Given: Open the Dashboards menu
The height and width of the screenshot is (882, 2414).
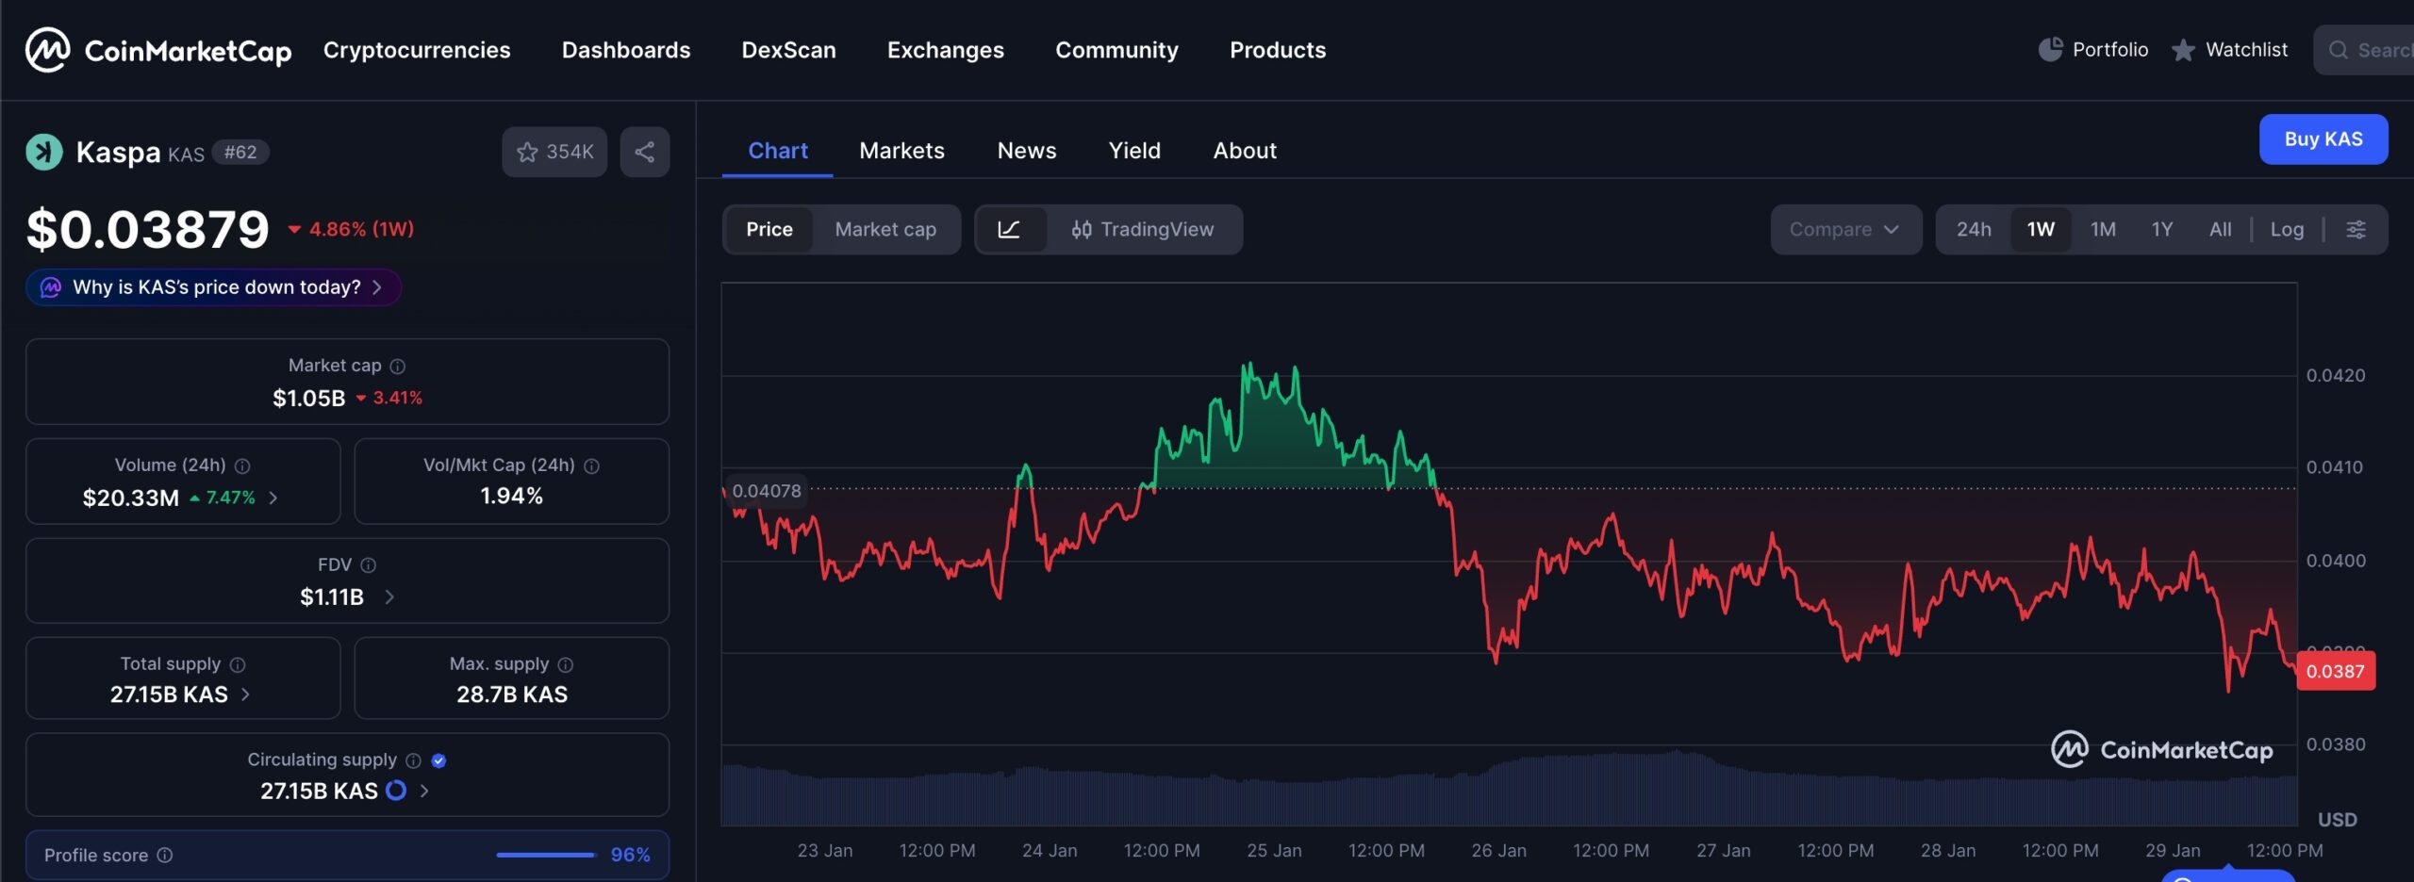Looking at the screenshot, I should pyautogui.click(x=626, y=50).
